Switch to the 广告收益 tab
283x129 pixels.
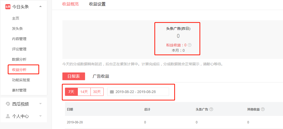(x=101, y=76)
